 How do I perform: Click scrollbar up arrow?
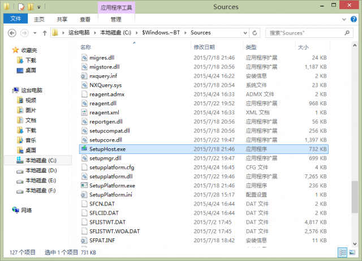[x=355, y=45]
